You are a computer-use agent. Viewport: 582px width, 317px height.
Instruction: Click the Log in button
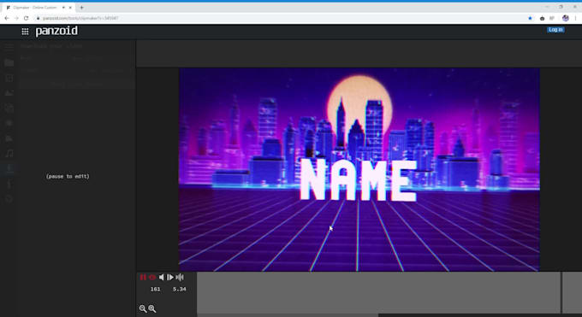[x=555, y=30]
